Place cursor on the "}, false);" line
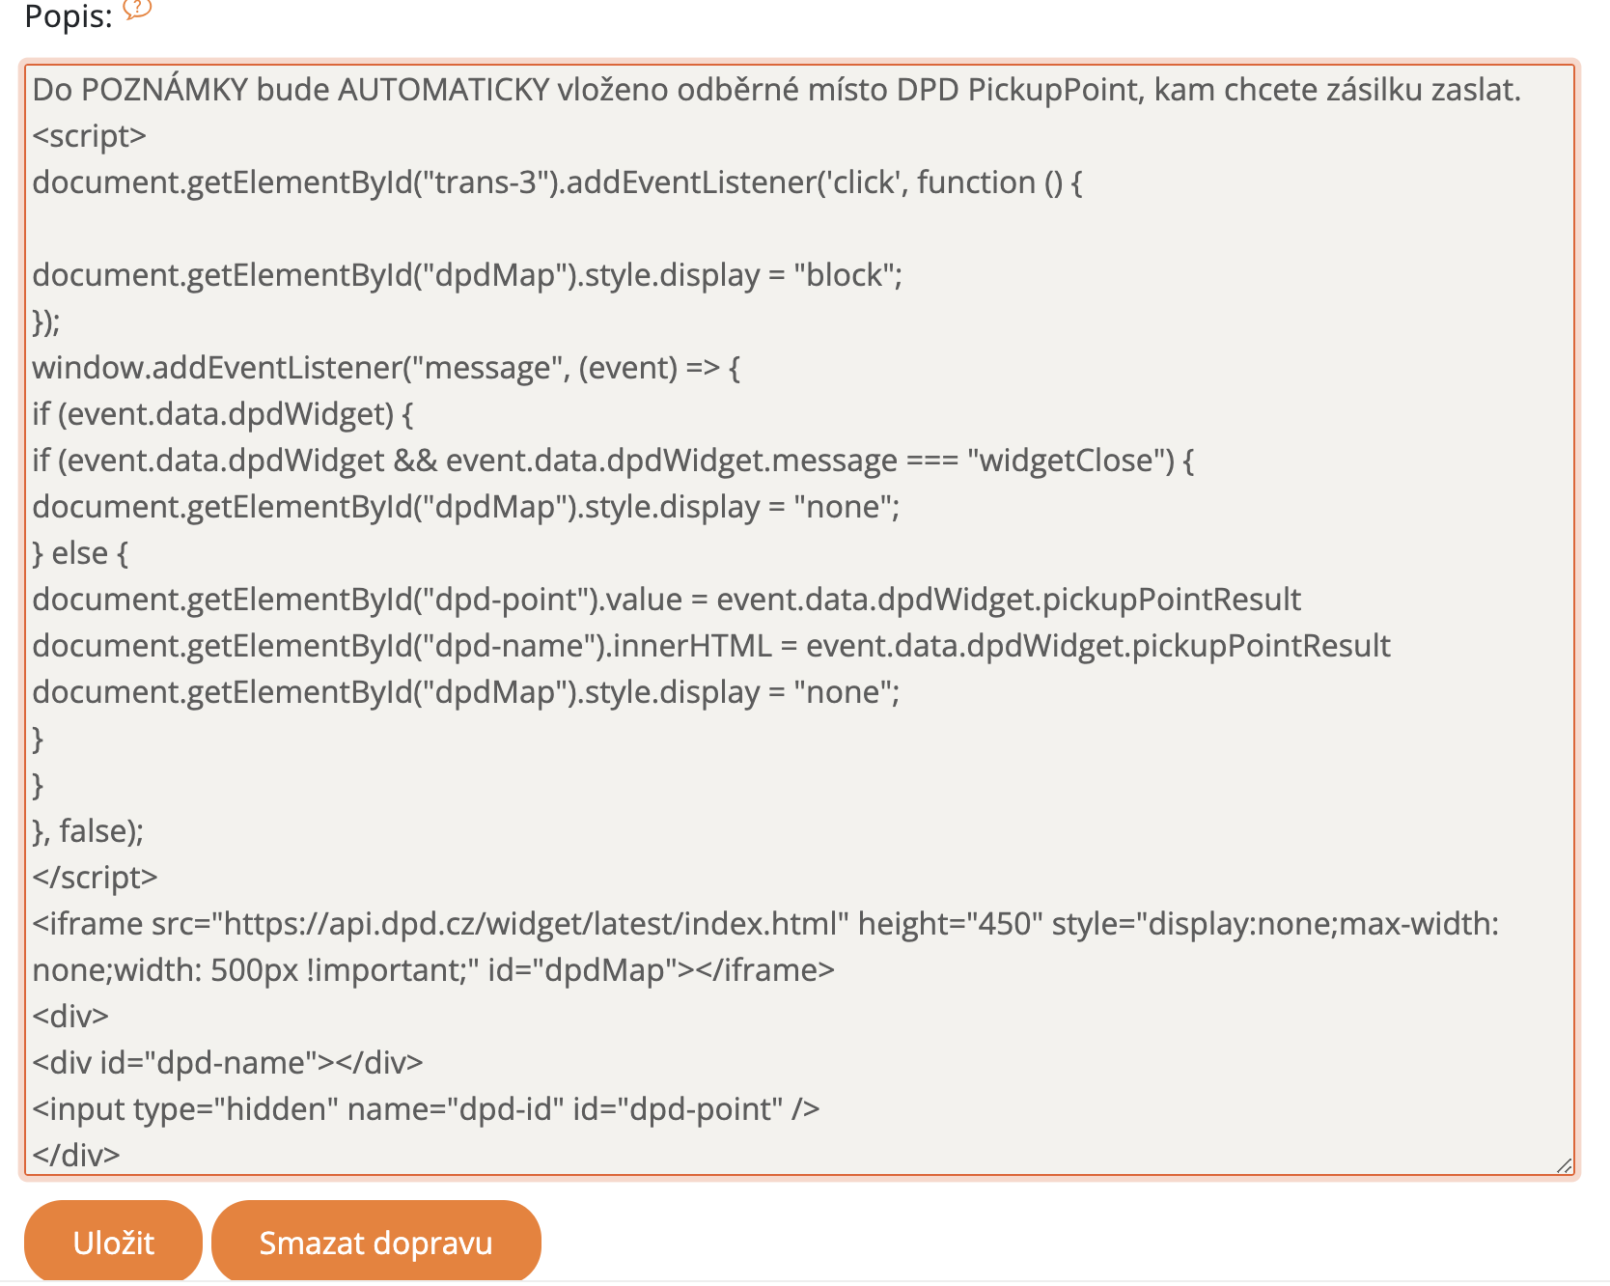 pyautogui.click(x=88, y=831)
